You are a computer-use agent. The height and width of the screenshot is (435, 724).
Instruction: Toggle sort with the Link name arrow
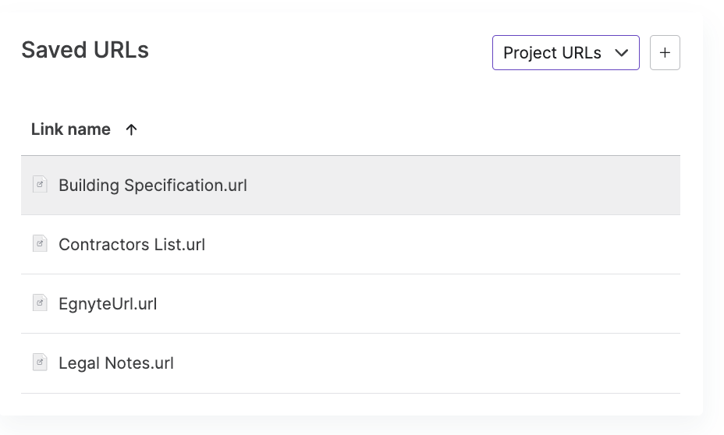coord(131,129)
